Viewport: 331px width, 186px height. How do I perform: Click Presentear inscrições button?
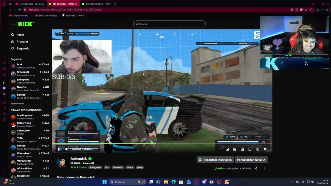(215, 160)
